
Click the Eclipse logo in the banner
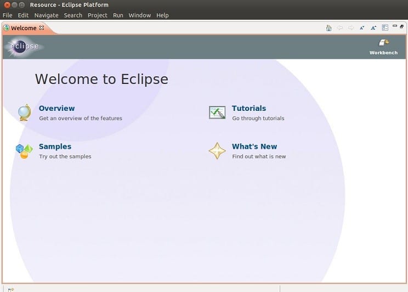coord(24,46)
